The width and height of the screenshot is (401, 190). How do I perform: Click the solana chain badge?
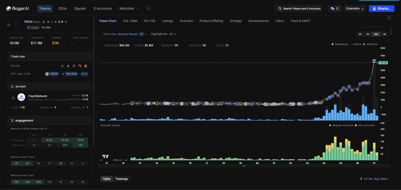[x=33, y=28]
